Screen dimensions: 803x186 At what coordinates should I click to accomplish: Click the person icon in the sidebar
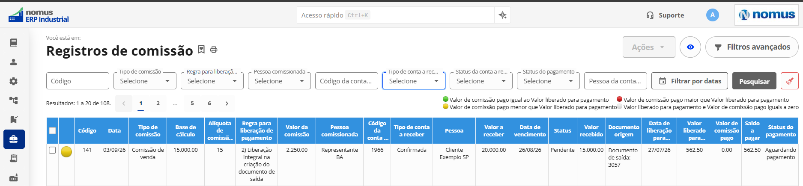pos(14,62)
